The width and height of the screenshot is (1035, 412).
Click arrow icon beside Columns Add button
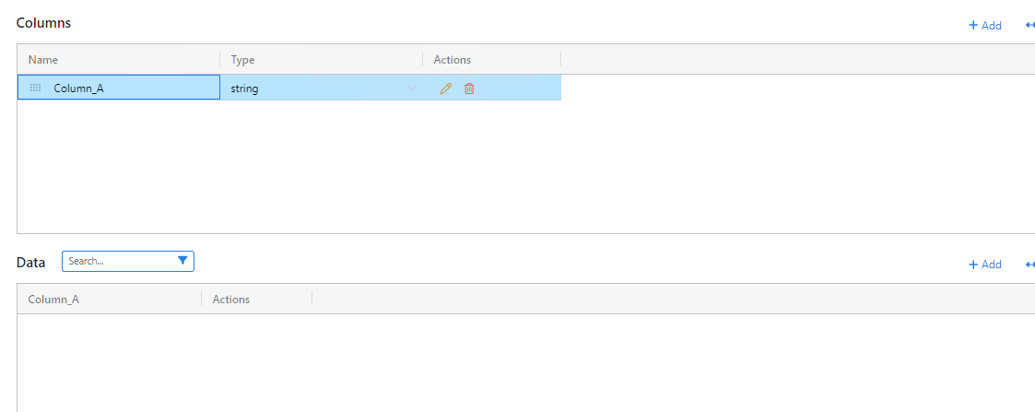1029,25
